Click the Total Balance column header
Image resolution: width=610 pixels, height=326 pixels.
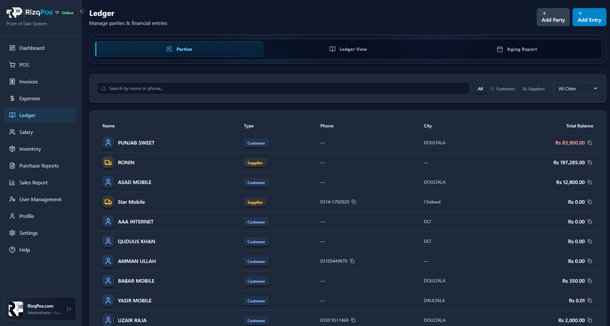579,126
